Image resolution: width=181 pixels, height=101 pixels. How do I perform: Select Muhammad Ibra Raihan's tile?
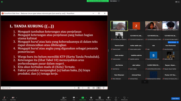(153, 75)
